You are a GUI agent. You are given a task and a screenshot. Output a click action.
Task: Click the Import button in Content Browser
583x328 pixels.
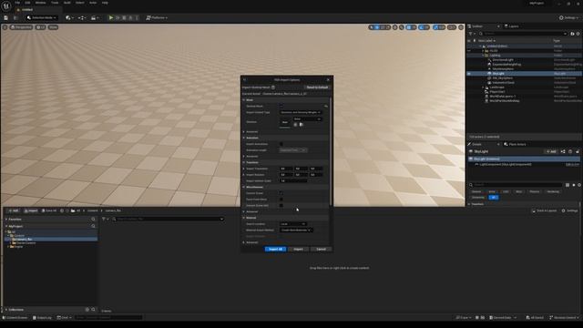coord(31,210)
